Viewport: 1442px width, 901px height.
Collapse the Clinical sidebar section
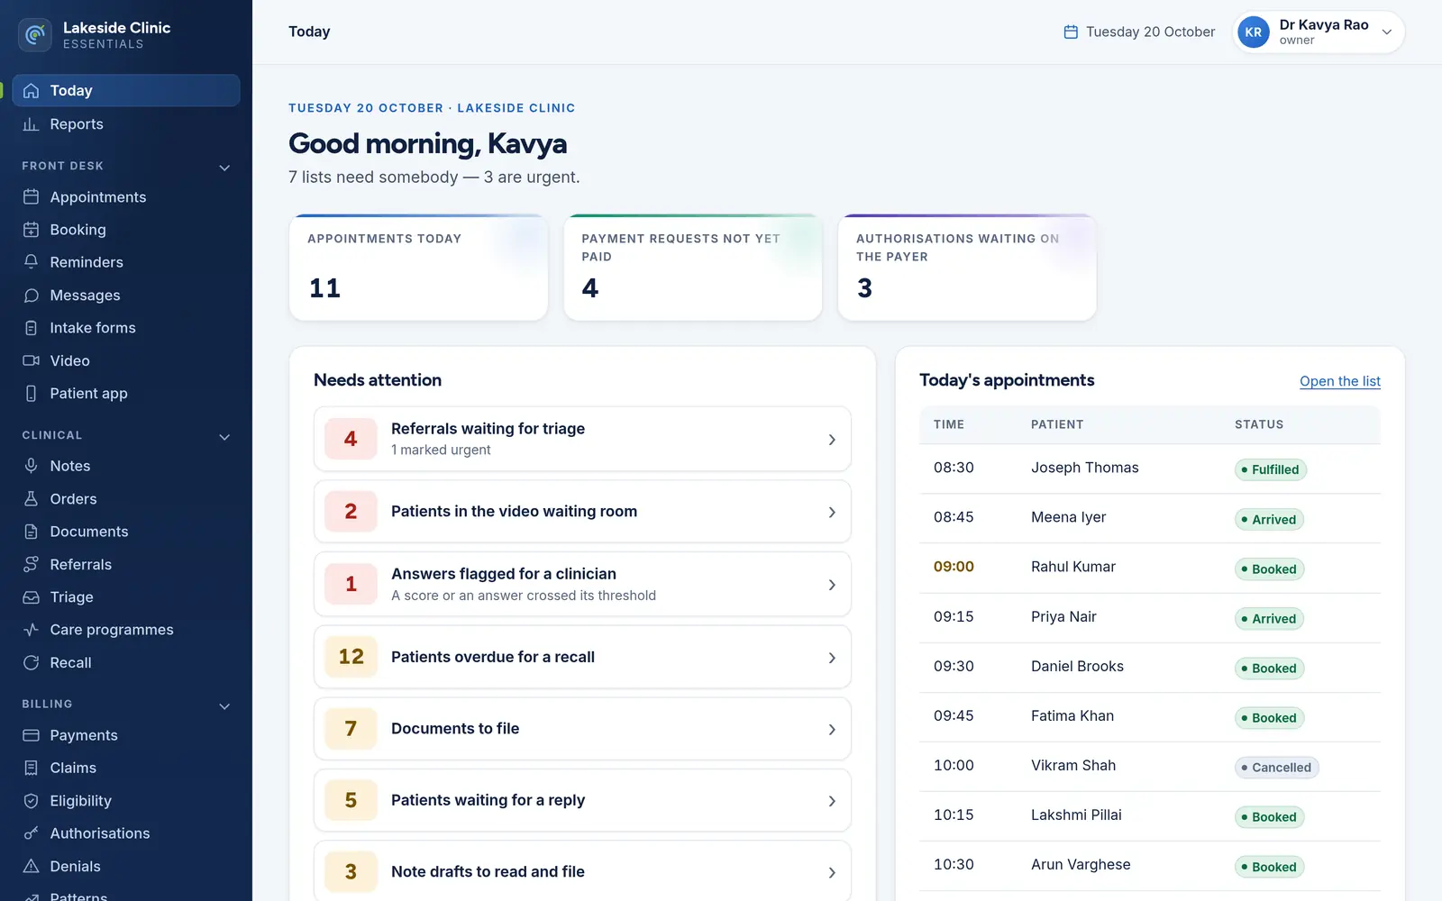pyautogui.click(x=224, y=436)
